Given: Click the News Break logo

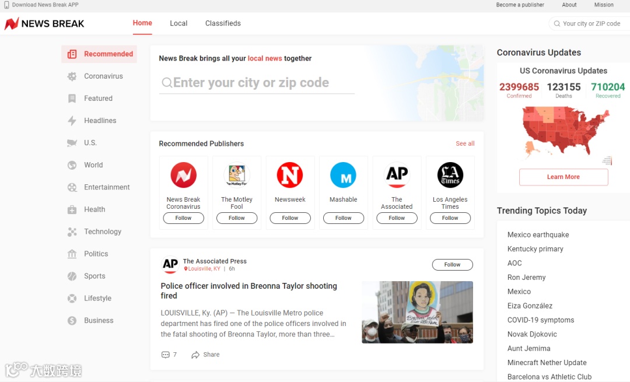Looking at the screenshot, I should pyautogui.click(x=44, y=24).
